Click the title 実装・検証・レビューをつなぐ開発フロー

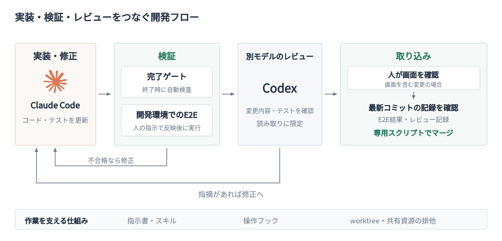point(107,17)
